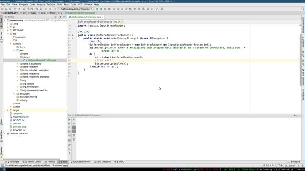The width and height of the screenshot is (305, 171).
Task: Open Run panel settings gear
Action: 295,115
